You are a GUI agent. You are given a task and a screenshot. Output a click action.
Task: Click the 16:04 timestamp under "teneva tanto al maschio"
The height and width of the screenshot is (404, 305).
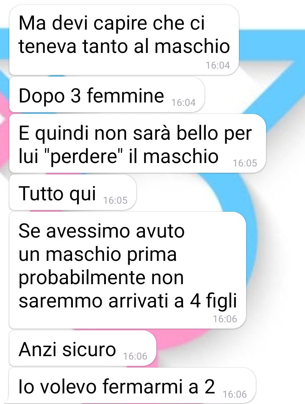[x=218, y=66]
